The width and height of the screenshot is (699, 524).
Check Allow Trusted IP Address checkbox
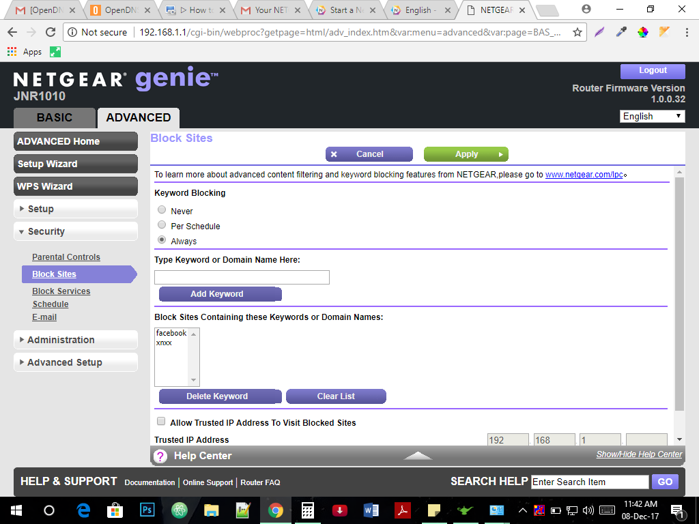[x=161, y=422]
